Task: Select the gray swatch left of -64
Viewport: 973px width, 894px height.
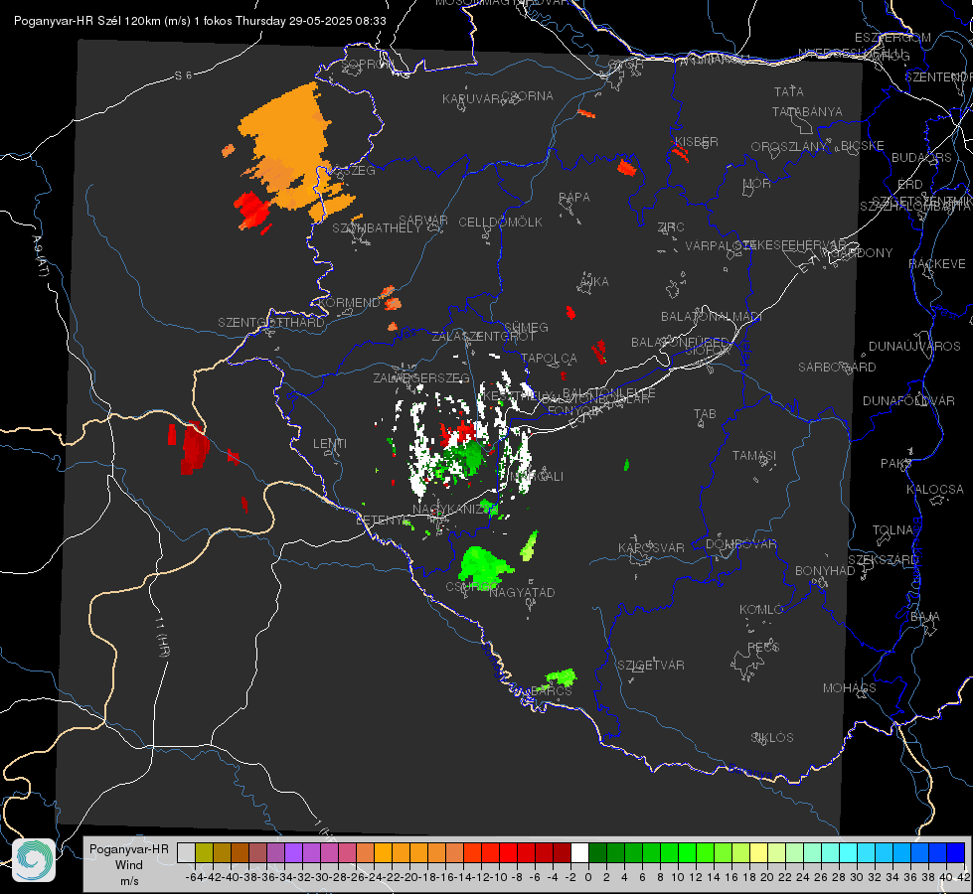Action: click(x=186, y=853)
